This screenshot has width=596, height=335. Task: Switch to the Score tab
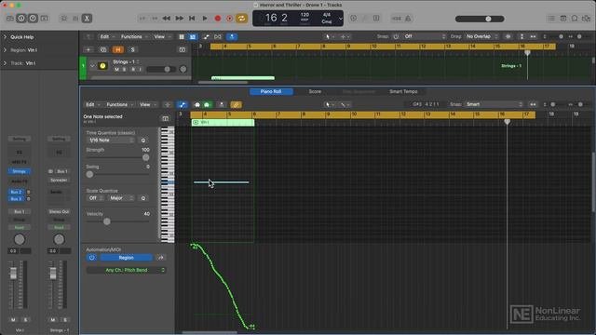pyautogui.click(x=315, y=91)
